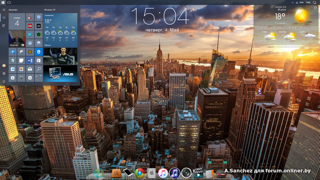
Task: Open the Power options button
Action: pos(4,82)
